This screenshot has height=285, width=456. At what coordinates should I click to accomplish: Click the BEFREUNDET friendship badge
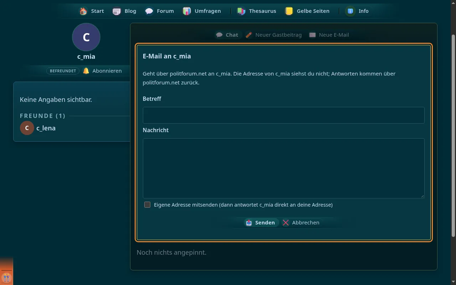pos(63,71)
